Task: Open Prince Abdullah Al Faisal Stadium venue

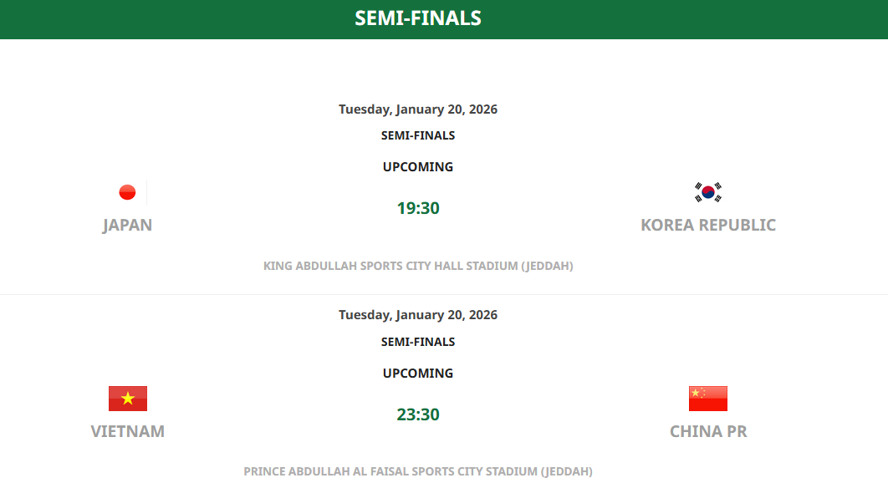Action: 418,471
